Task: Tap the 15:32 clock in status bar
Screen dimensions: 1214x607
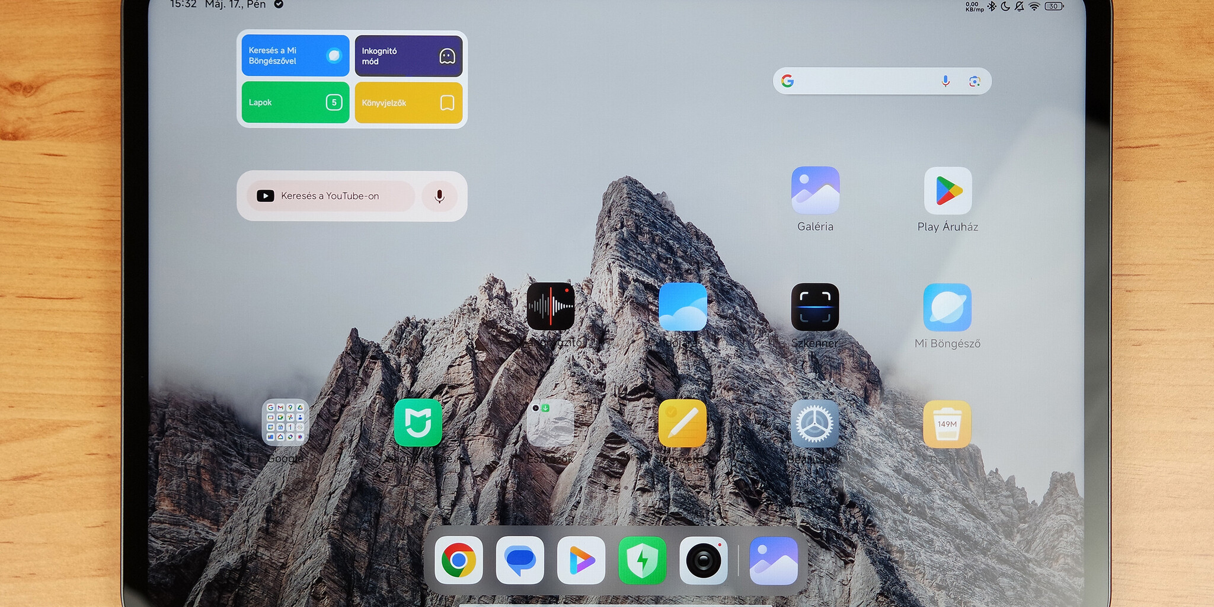Action: 183,5
